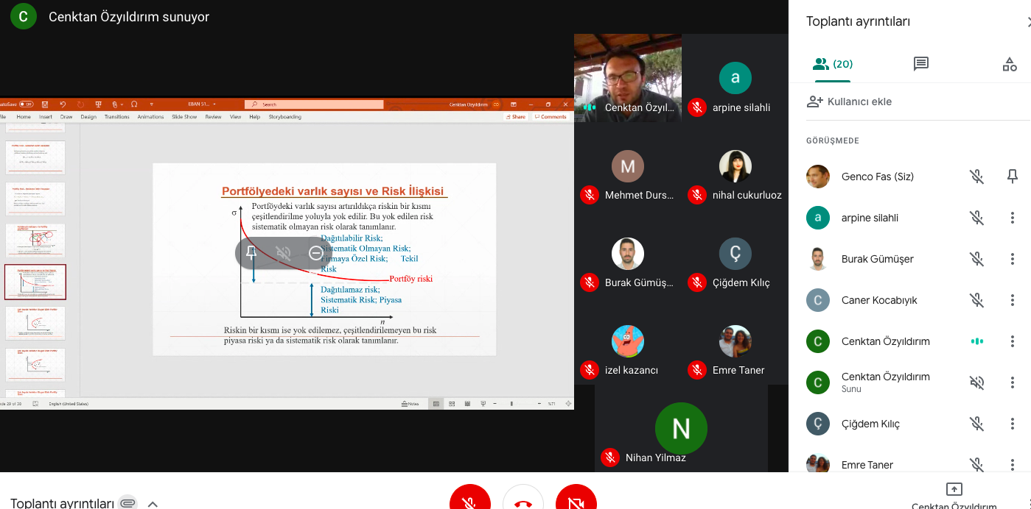
Task: Open the activities shapes tab icon
Action: [1009, 64]
